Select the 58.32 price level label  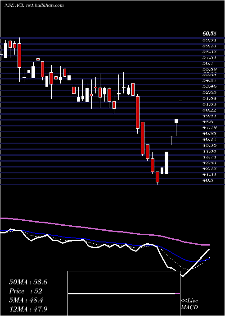coord(209,51)
